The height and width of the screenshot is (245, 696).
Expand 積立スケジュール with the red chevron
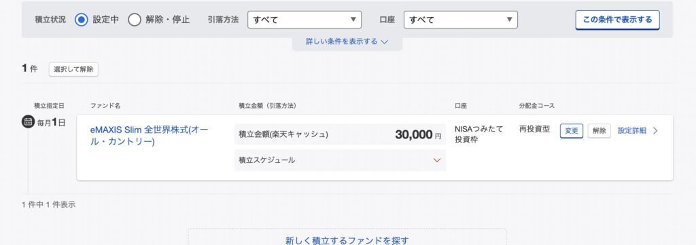click(x=437, y=160)
